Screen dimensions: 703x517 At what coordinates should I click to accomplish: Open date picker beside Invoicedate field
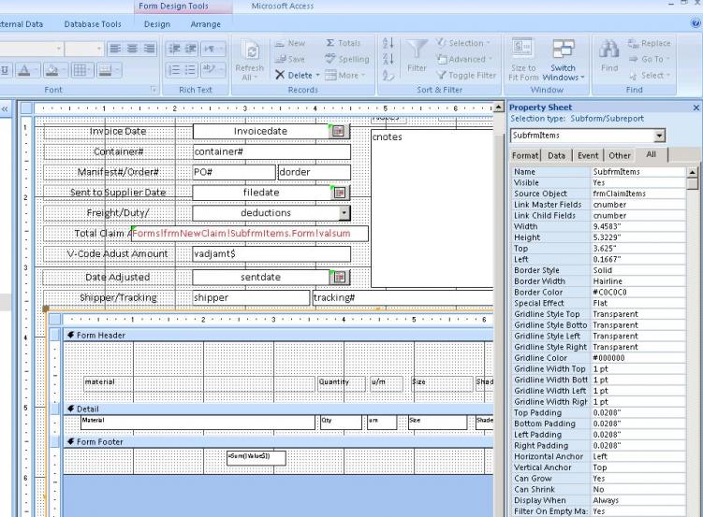point(339,132)
